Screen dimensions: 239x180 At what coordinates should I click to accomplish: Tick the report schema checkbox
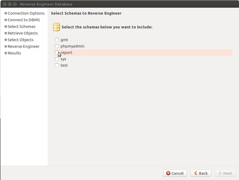tap(57, 53)
